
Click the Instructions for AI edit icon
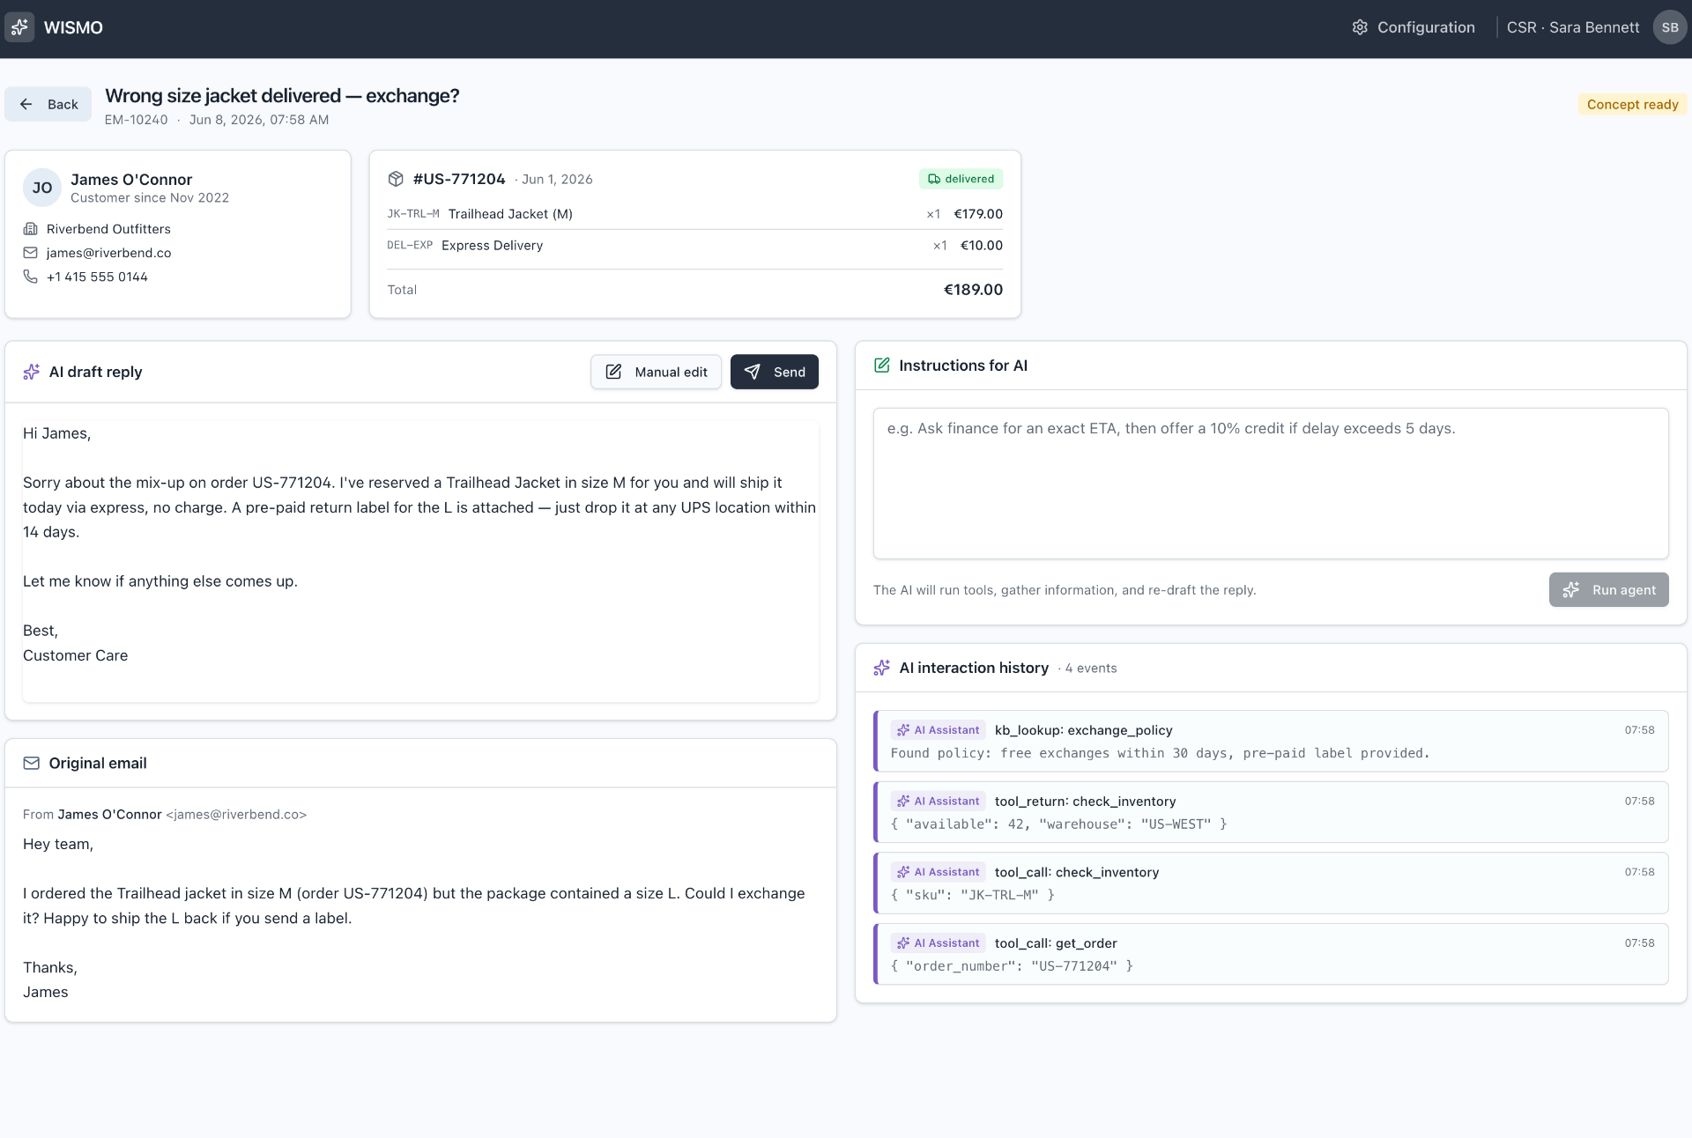881,366
